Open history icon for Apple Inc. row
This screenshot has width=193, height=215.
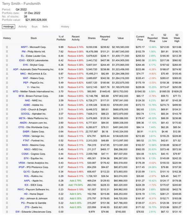click(7, 181)
